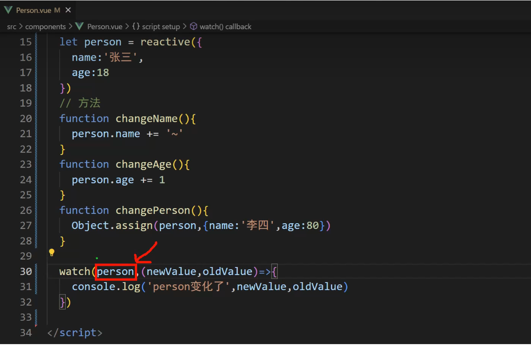Click line number 30 in gutter
The height and width of the screenshot is (345, 531).
click(x=26, y=271)
